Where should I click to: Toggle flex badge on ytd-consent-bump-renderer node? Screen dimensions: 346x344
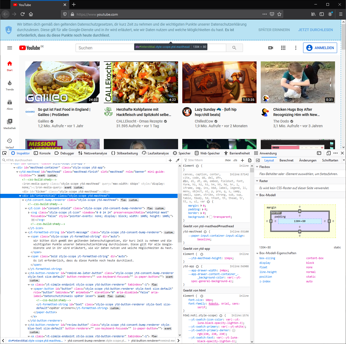tap(123, 200)
